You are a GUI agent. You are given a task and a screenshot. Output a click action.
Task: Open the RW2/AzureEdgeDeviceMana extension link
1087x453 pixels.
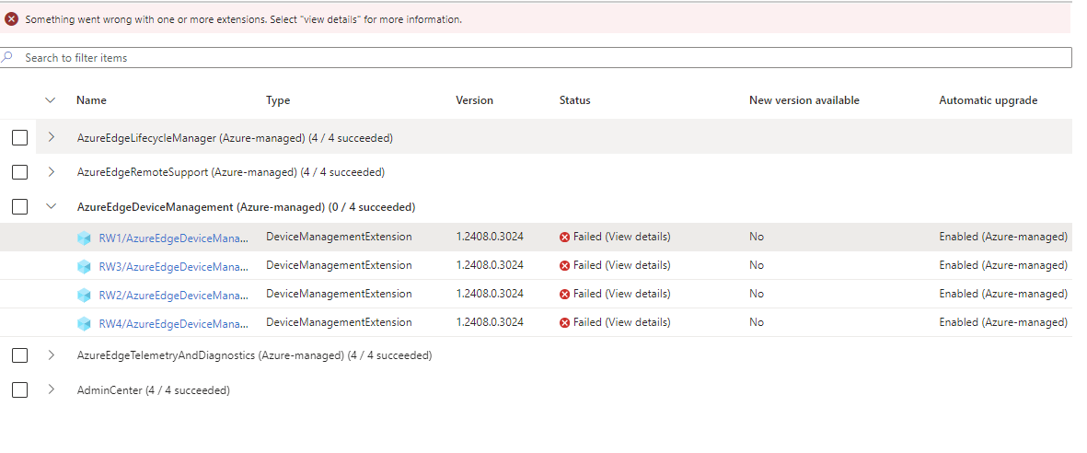(173, 295)
